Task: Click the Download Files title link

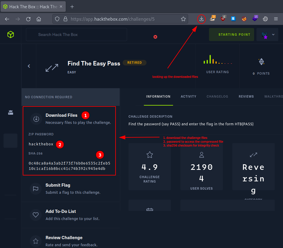Action: pos(61,115)
